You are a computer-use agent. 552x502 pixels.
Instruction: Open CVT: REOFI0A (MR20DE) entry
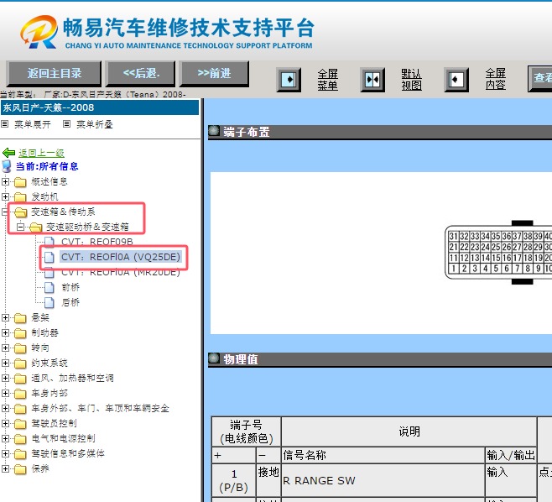[x=121, y=272]
